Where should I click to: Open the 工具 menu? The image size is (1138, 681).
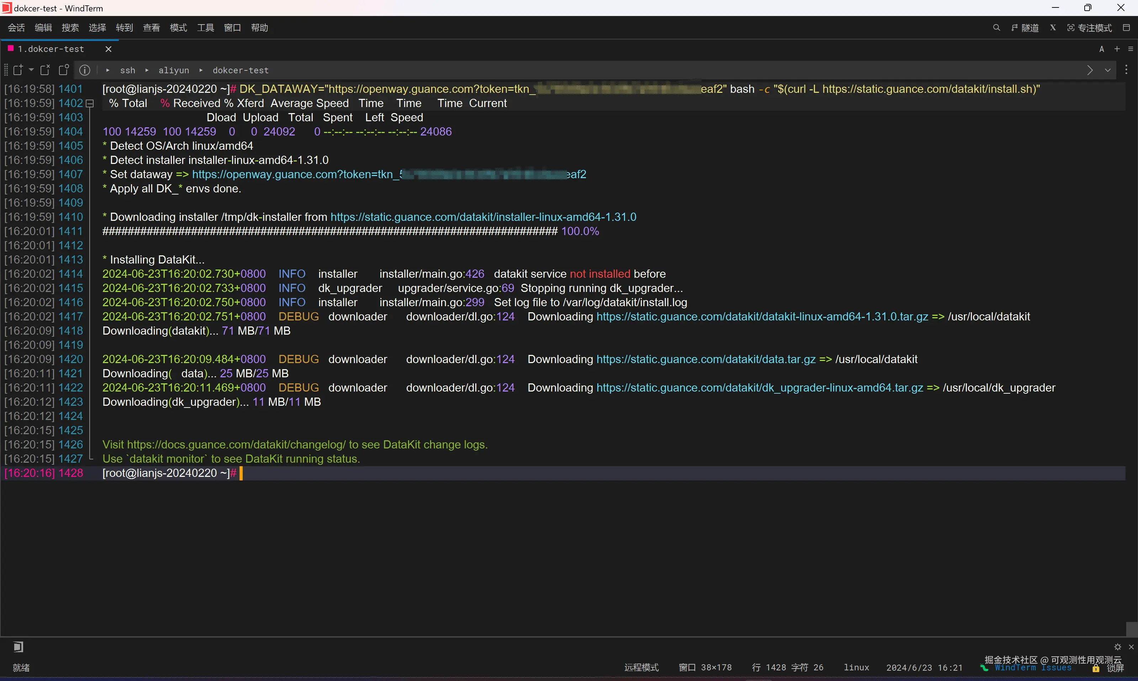(205, 27)
